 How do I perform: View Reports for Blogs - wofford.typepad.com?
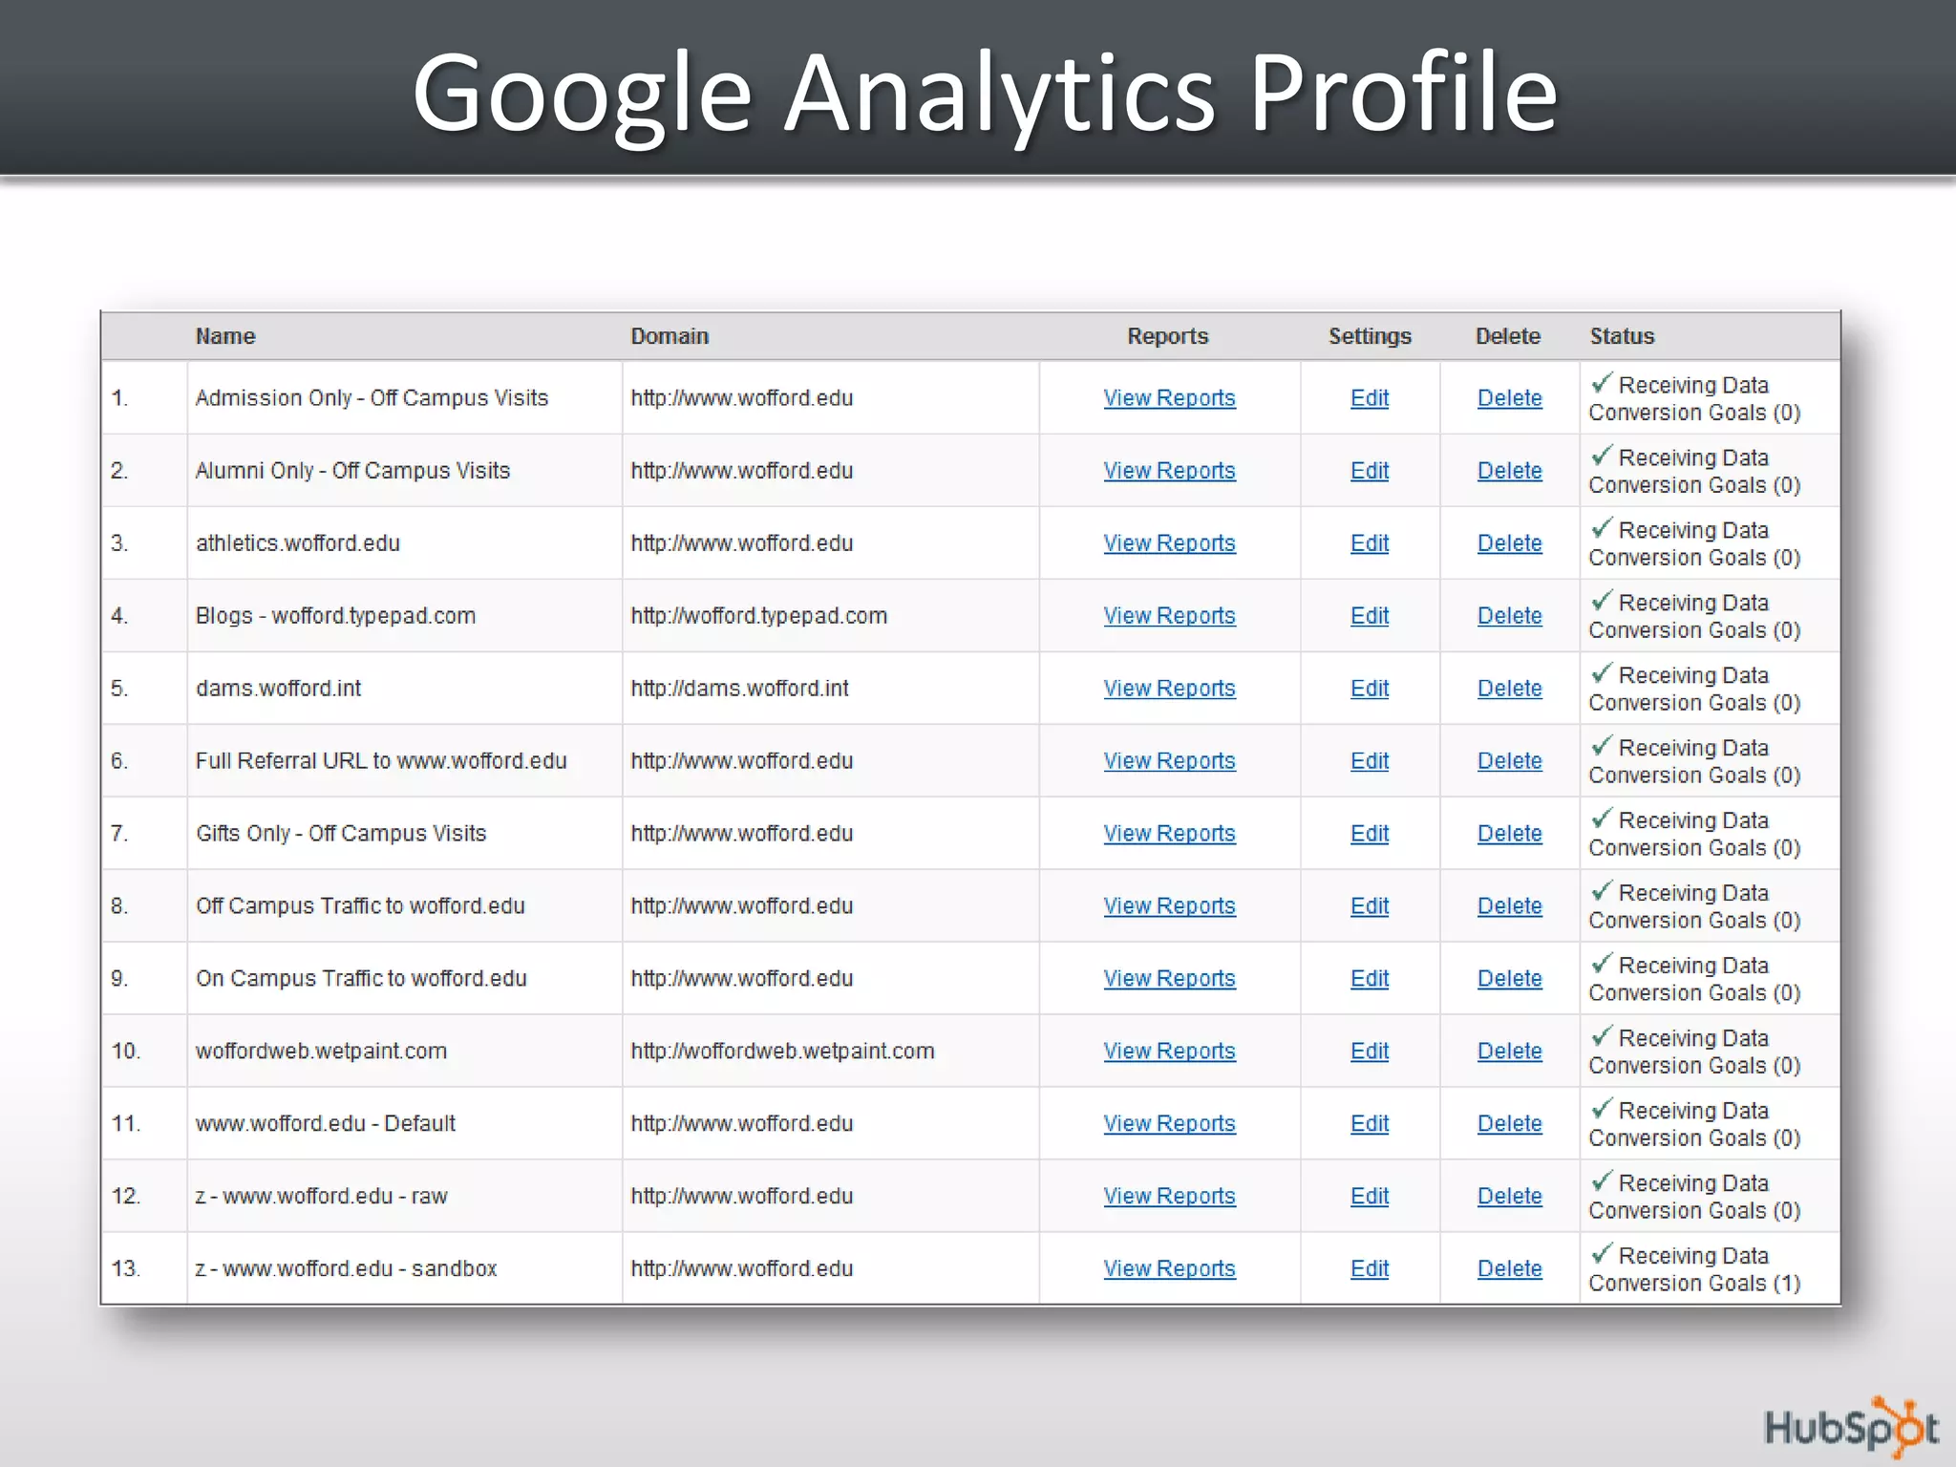tap(1169, 616)
